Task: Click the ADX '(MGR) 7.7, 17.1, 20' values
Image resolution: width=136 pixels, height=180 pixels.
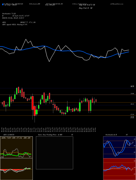Action: click(x=28, y=22)
